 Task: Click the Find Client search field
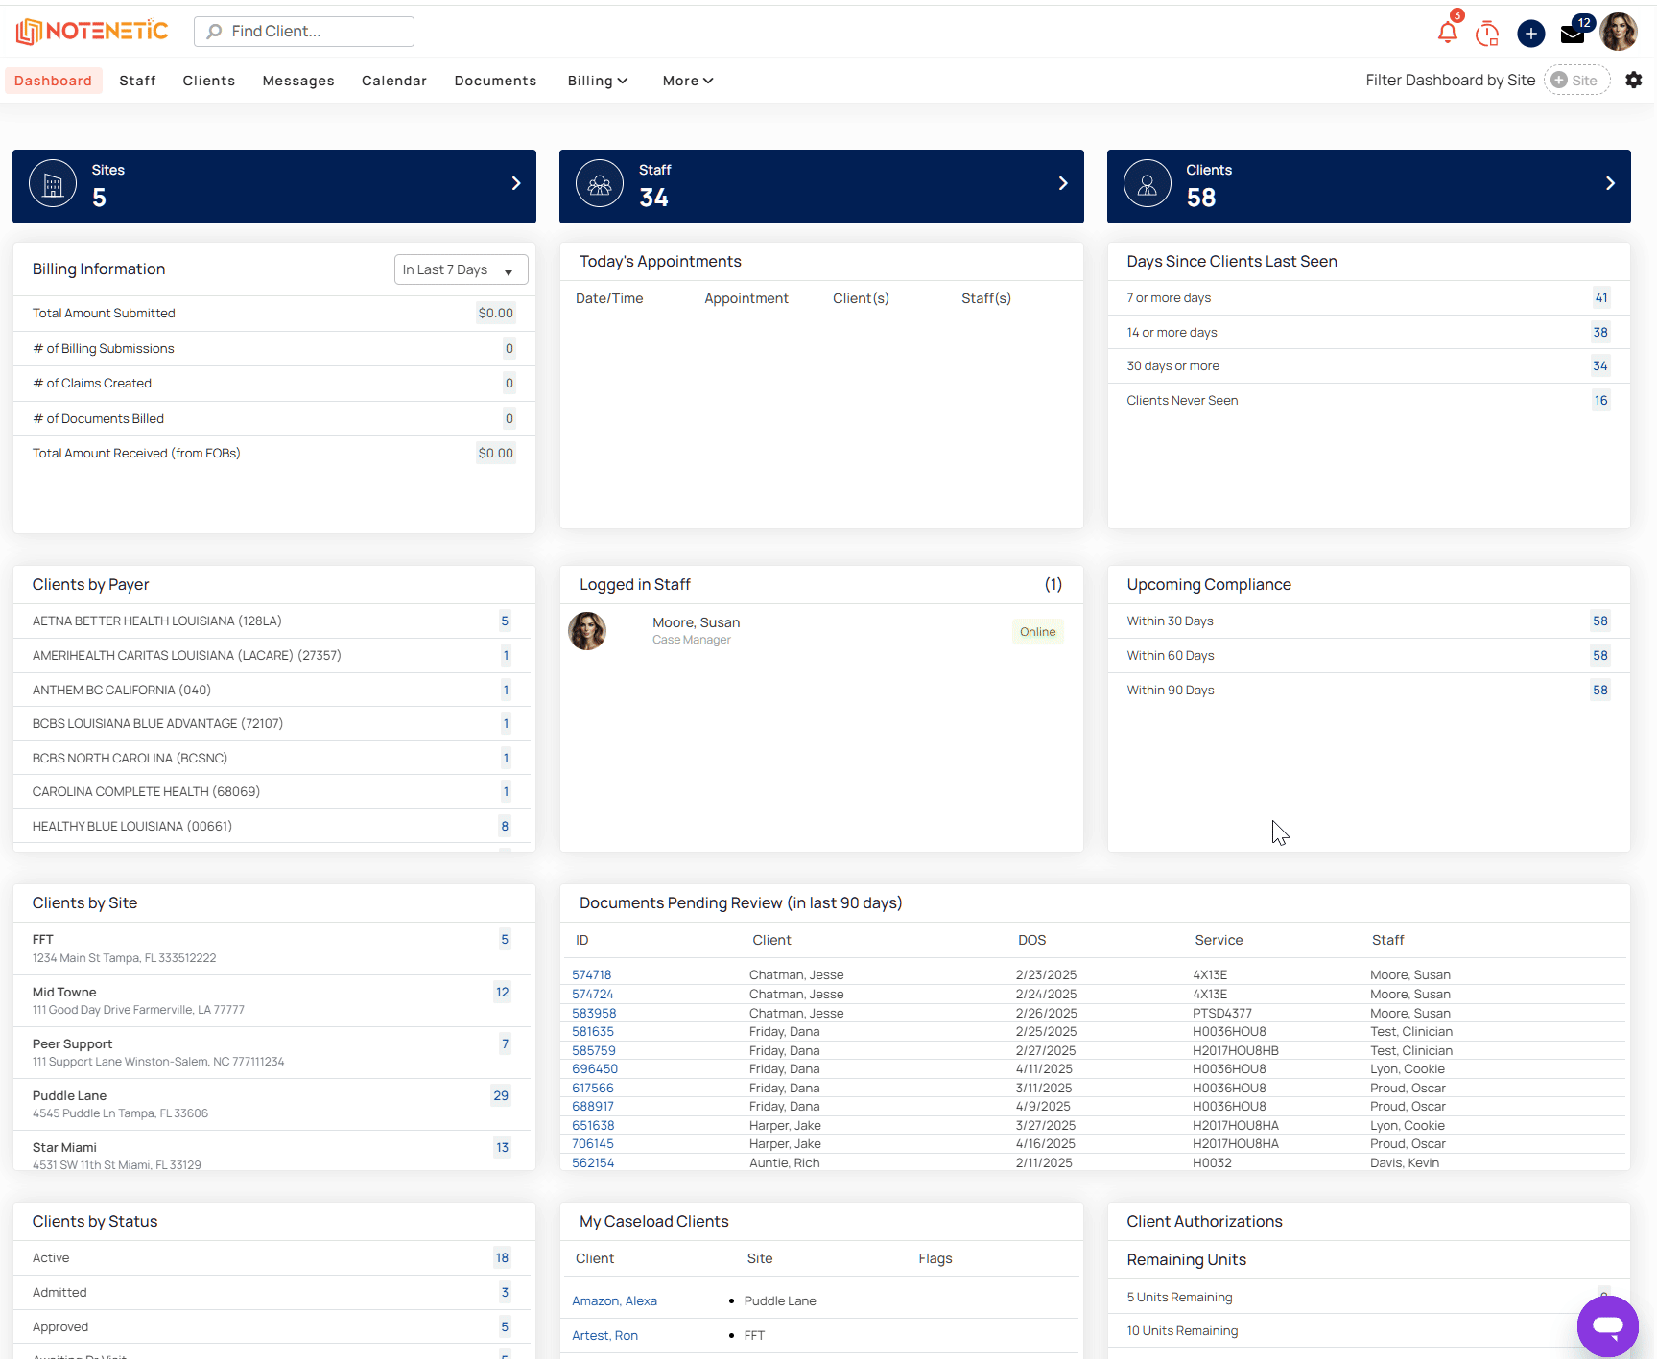pos(304,32)
